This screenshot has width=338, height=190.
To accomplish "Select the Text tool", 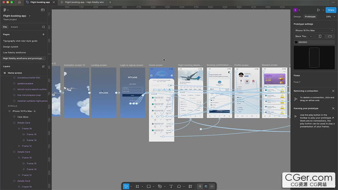I will point(171,186).
